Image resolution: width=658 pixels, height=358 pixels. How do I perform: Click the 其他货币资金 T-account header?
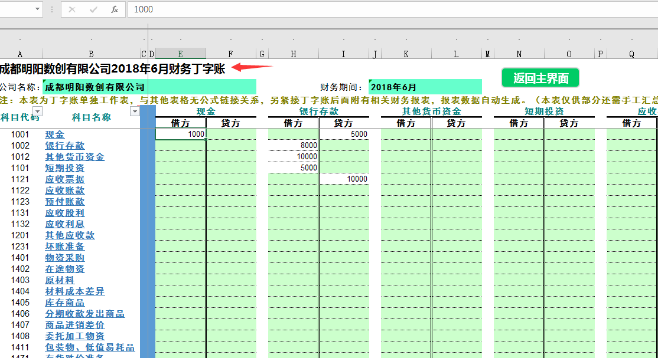tap(431, 111)
